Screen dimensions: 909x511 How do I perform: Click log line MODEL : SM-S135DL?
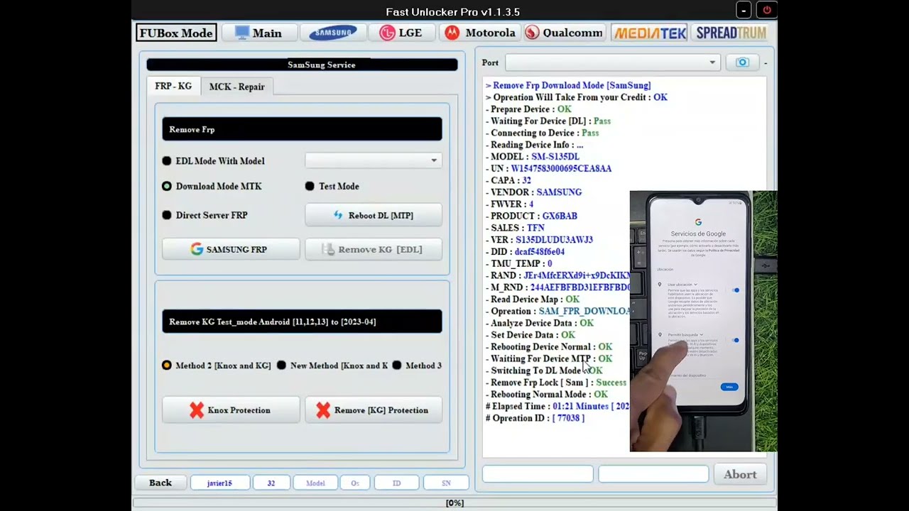[533, 156]
